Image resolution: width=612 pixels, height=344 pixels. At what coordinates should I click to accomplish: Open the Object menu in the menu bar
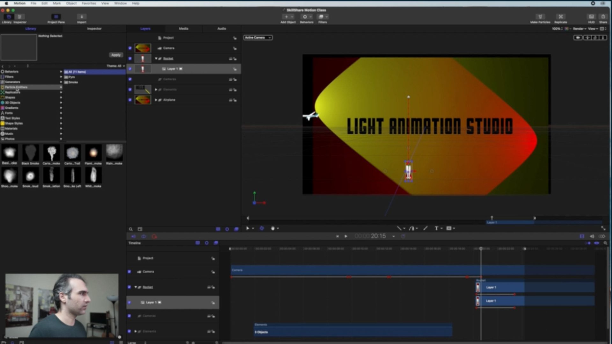click(x=71, y=3)
